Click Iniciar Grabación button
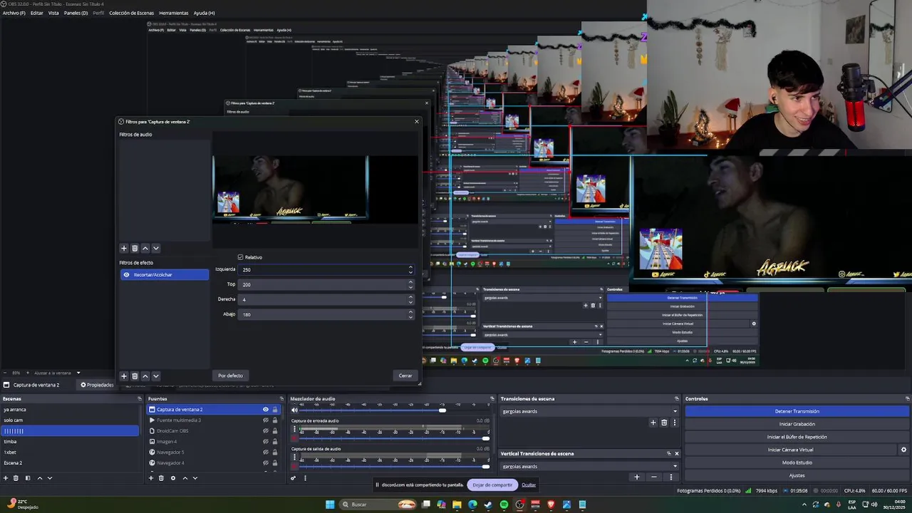912x513 pixels. point(797,424)
